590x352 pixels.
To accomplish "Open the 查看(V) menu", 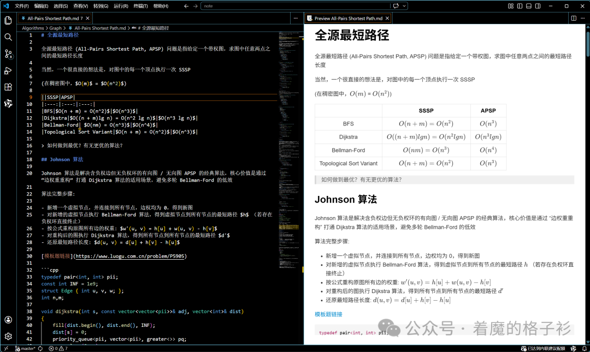I will pyautogui.click(x=80, y=6).
